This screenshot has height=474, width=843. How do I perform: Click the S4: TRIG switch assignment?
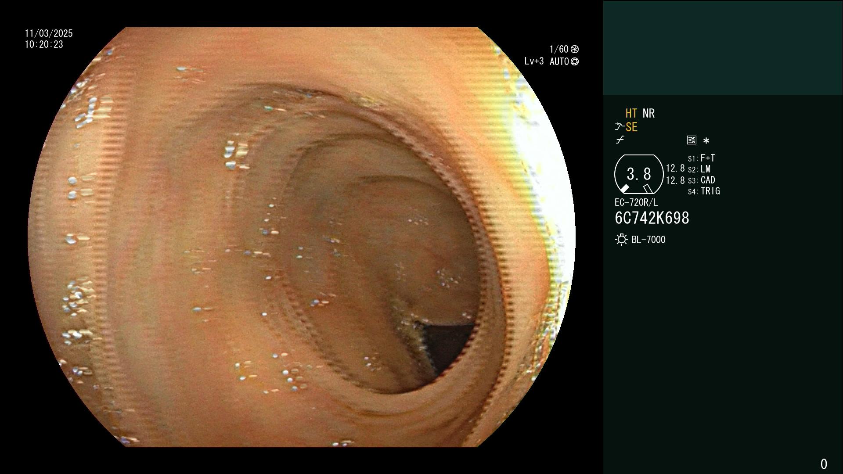point(704,191)
